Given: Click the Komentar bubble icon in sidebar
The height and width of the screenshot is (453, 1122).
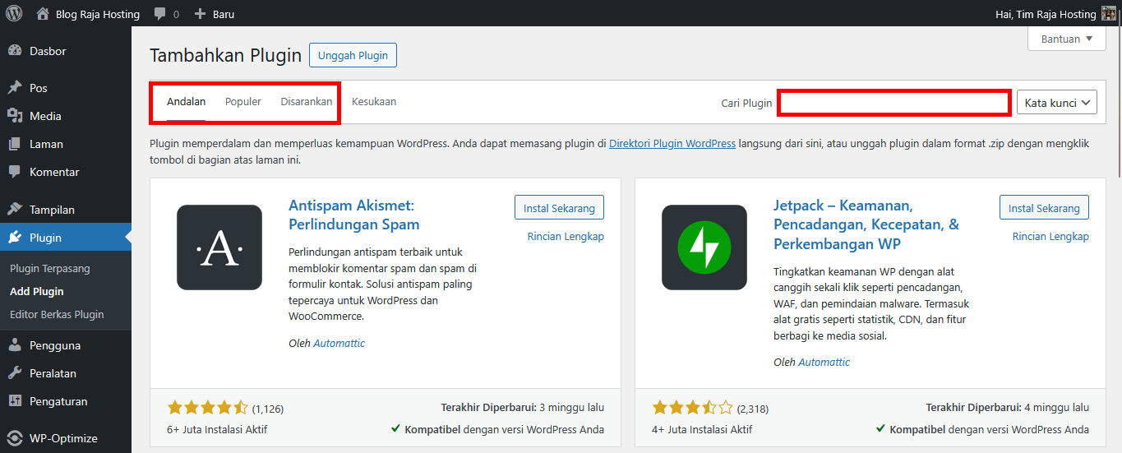Looking at the screenshot, I should point(15,172).
